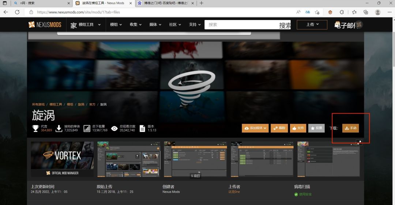The height and width of the screenshot is (205, 395).
Task: Open the browser collections icon
Action: click(x=366, y=12)
